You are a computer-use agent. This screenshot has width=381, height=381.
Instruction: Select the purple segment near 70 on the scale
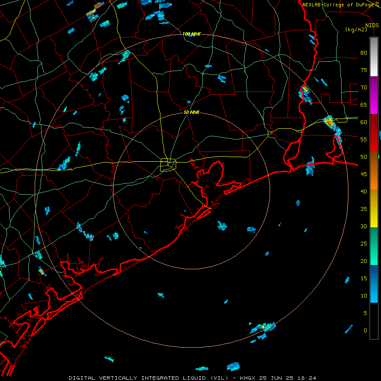coord(374,86)
